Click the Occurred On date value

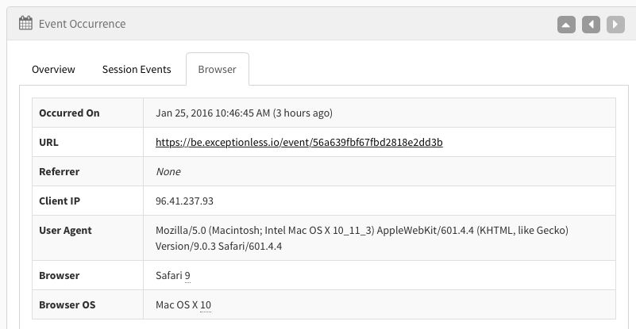click(244, 113)
